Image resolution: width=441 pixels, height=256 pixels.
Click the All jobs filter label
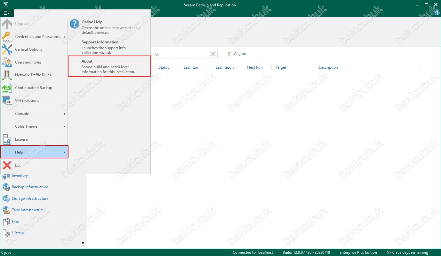(240, 54)
